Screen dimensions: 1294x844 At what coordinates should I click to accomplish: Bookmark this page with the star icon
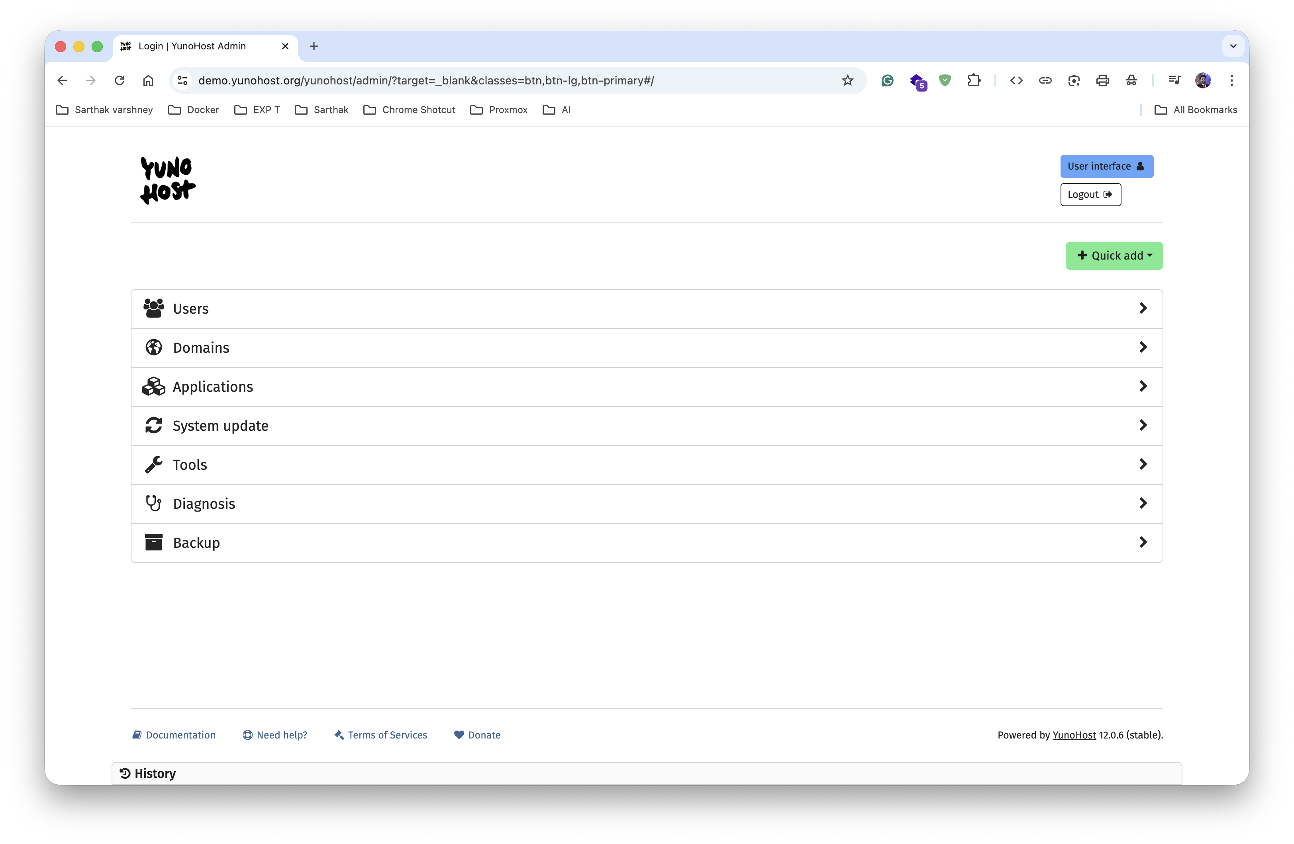click(847, 80)
